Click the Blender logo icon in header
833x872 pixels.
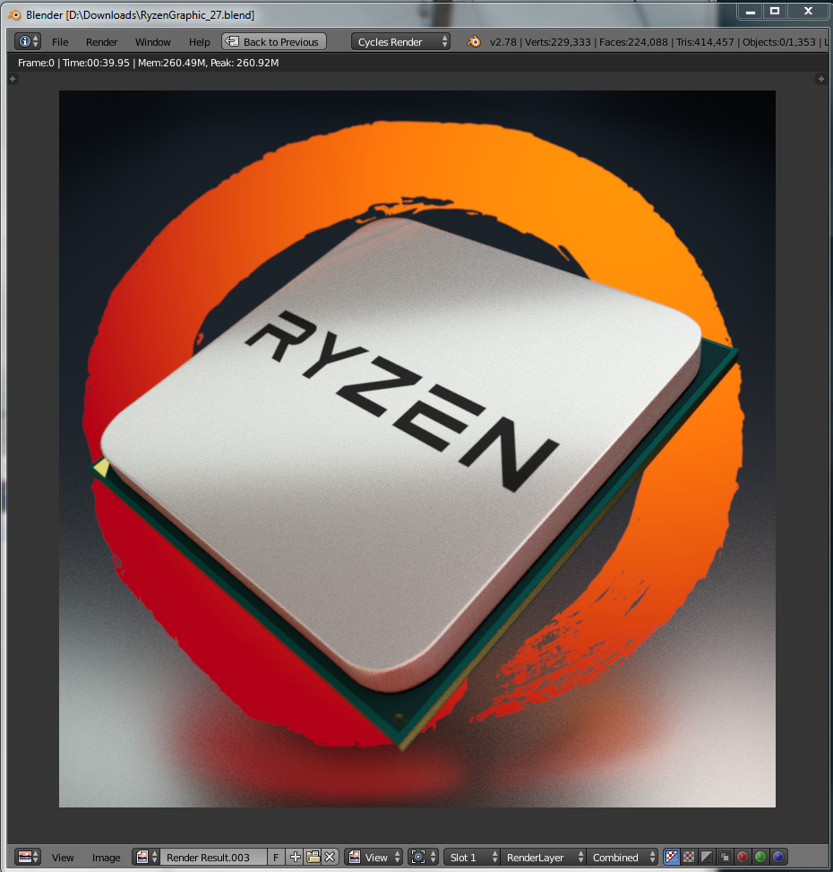click(474, 42)
